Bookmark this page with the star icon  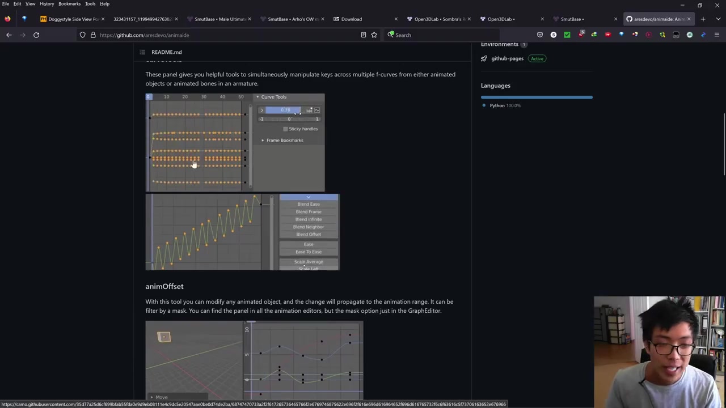(374, 35)
